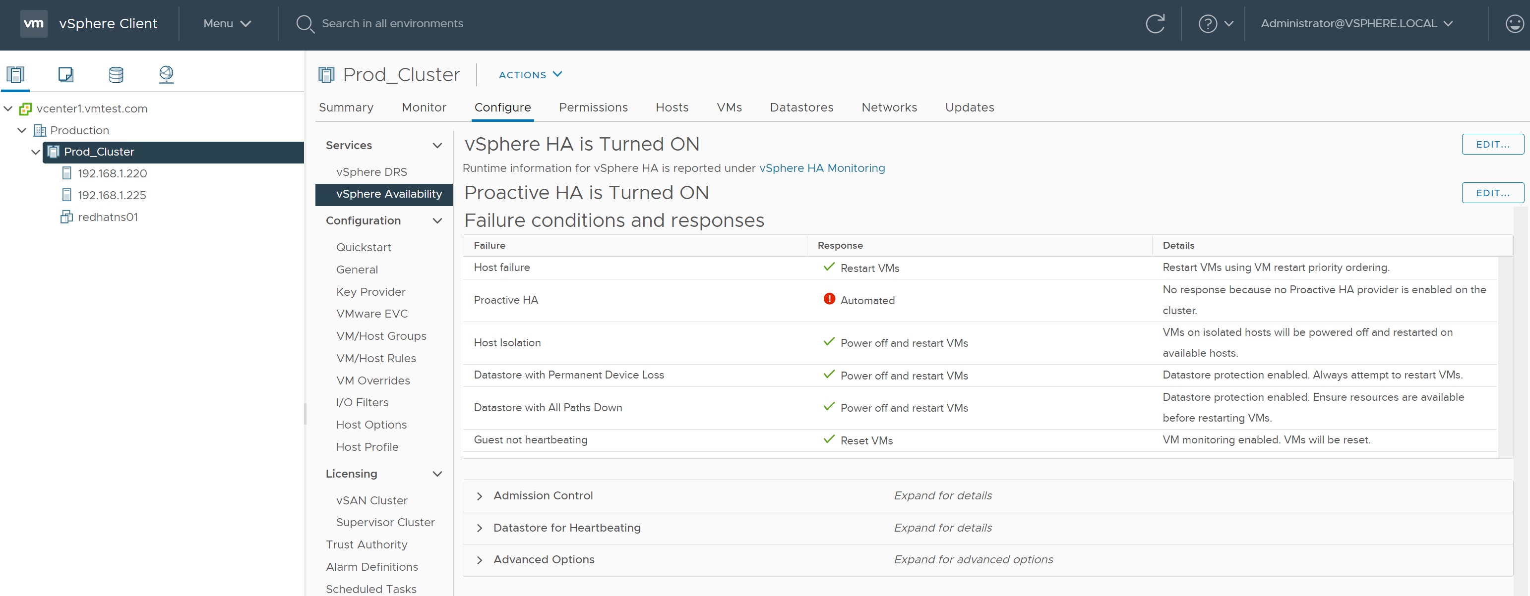Click the VMware vm logo
Viewport: 1530px width, 596px height.
(33, 24)
